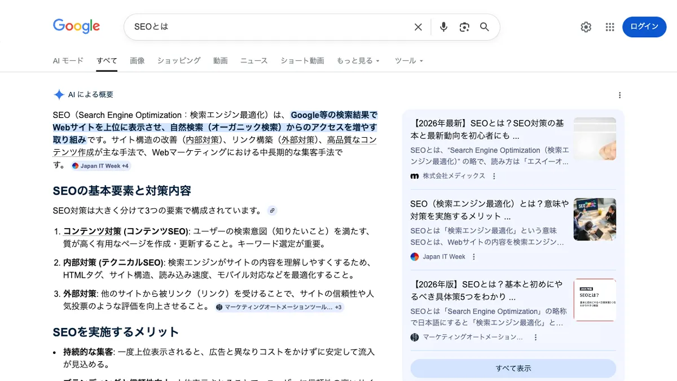Click 外部対策 underlined term in summary paragraph
The image size is (677, 381).
click(298, 140)
